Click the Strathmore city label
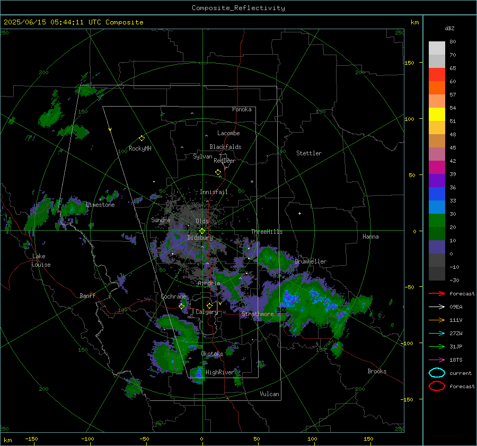 click(258, 314)
